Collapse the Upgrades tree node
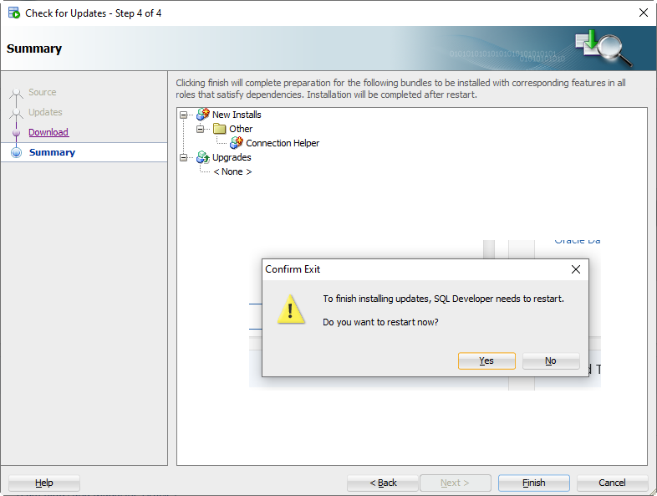This screenshot has width=657, height=496. [x=184, y=157]
